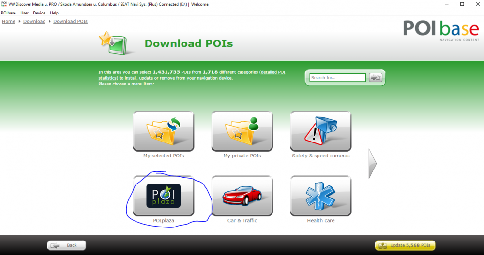Open the Help menu
The height and width of the screenshot is (255, 484).
tap(54, 13)
